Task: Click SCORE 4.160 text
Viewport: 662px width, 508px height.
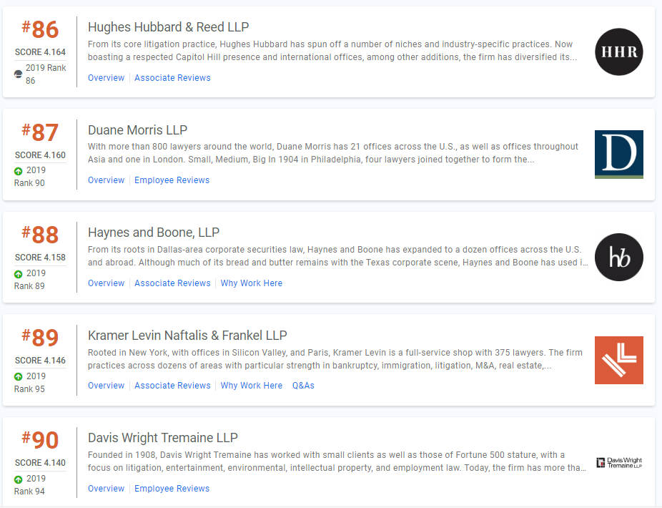Action: click(40, 155)
